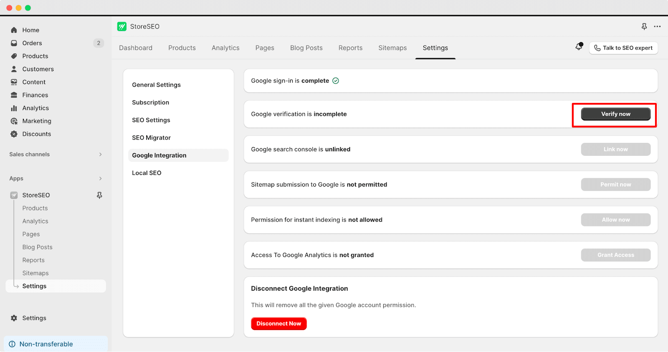
Task: Click the macOS green fullscreen window button
Action: click(28, 8)
